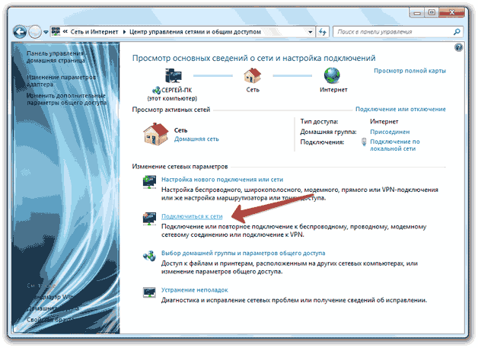Click the refresh button beside address bar
This screenshot has width=478, height=348.
pos(323,32)
